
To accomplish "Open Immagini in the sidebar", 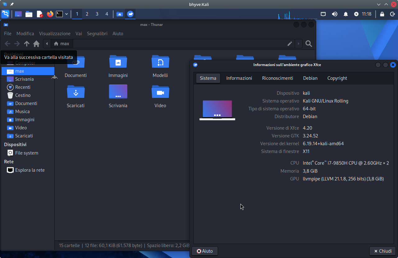I will 28,120.
